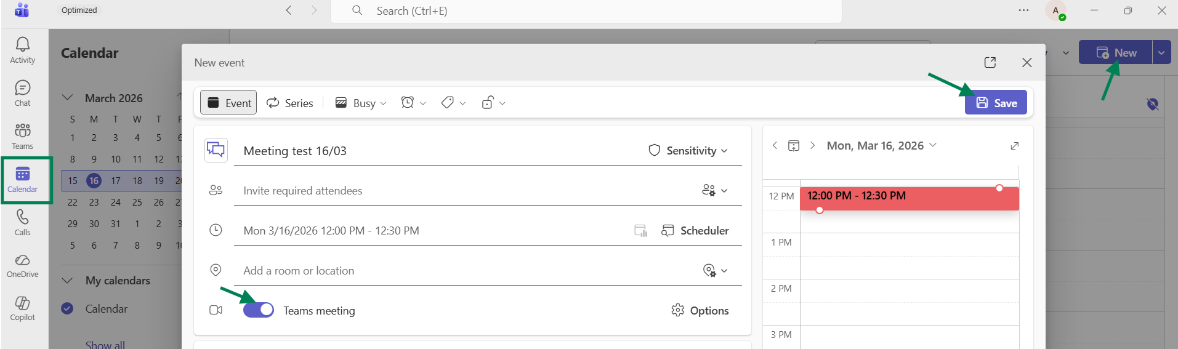Save the new event

tap(996, 103)
